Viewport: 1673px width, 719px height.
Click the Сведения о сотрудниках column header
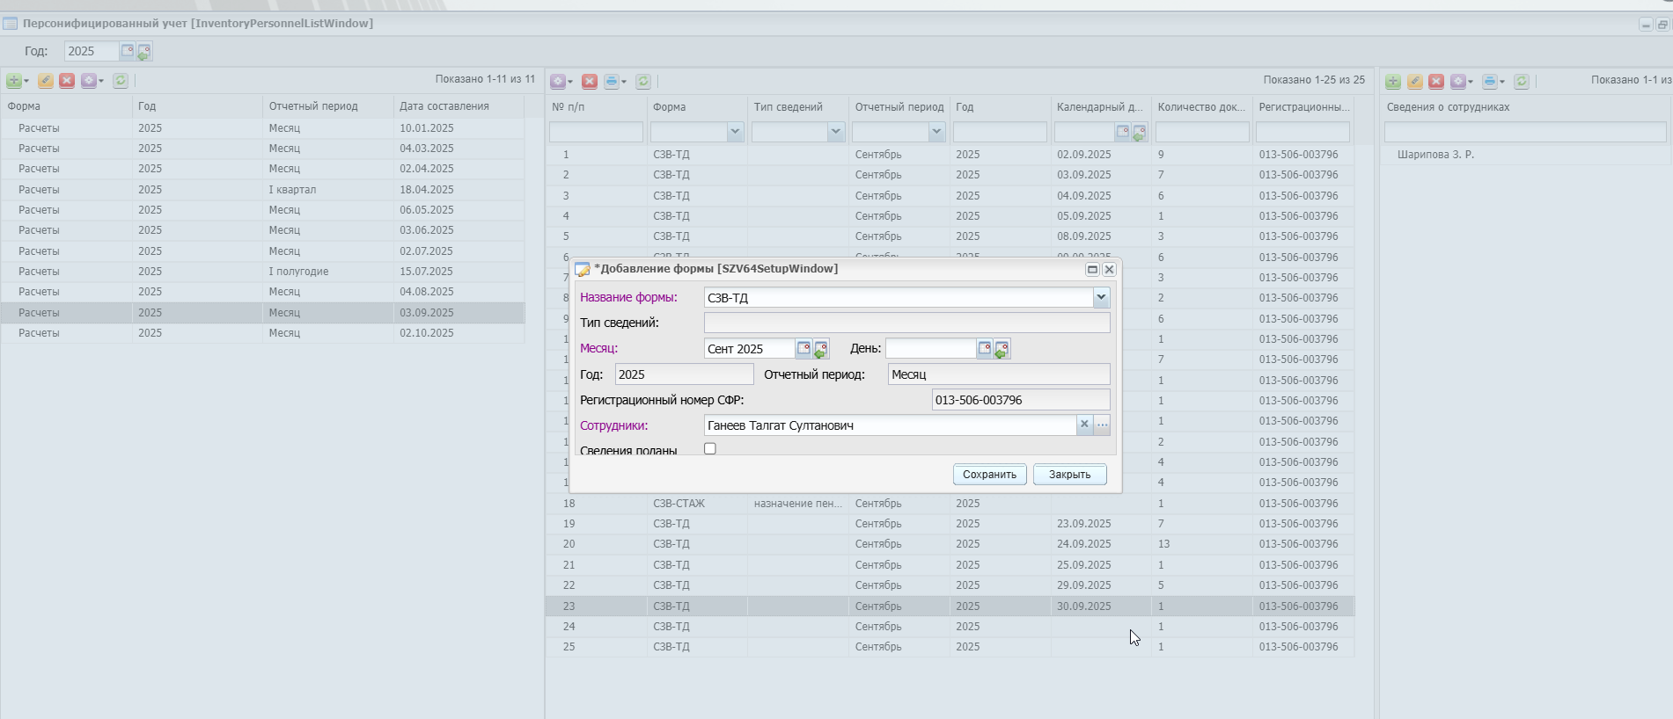[1525, 107]
